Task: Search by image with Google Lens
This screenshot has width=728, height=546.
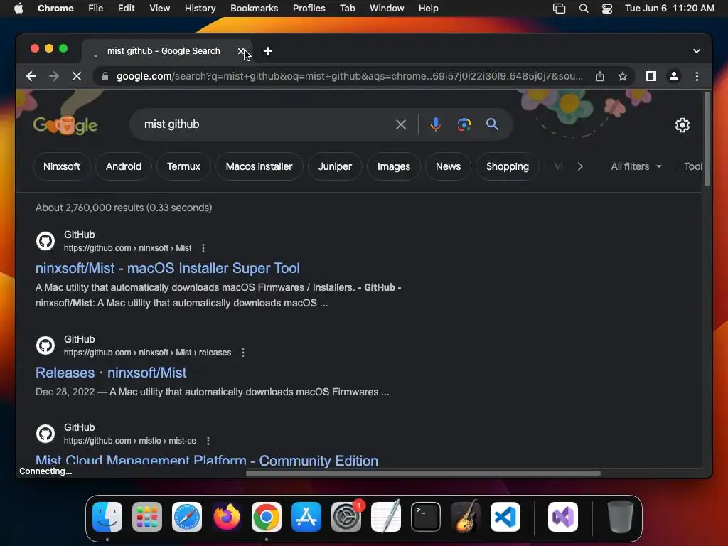Action: [464, 124]
